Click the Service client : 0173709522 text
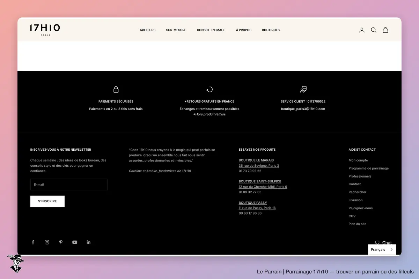This screenshot has width=419, height=279. pyautogui.click(x=303, y=101)
